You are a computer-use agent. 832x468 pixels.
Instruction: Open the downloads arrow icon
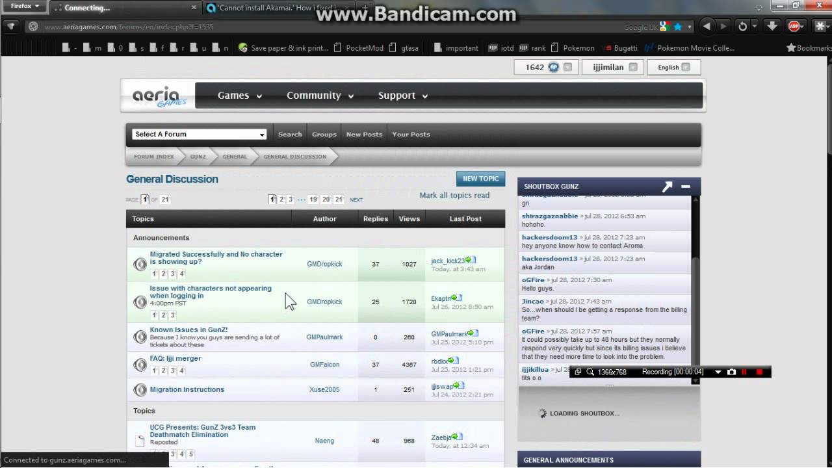click(x=772, y=26)
